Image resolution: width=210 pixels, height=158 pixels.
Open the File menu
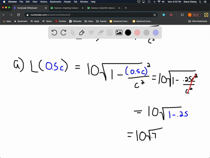click(21, 2)
